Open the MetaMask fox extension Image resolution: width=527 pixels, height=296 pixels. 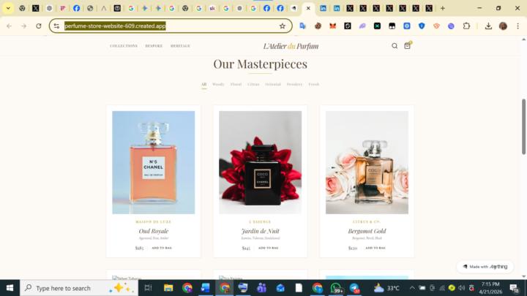tap(333, 26)
